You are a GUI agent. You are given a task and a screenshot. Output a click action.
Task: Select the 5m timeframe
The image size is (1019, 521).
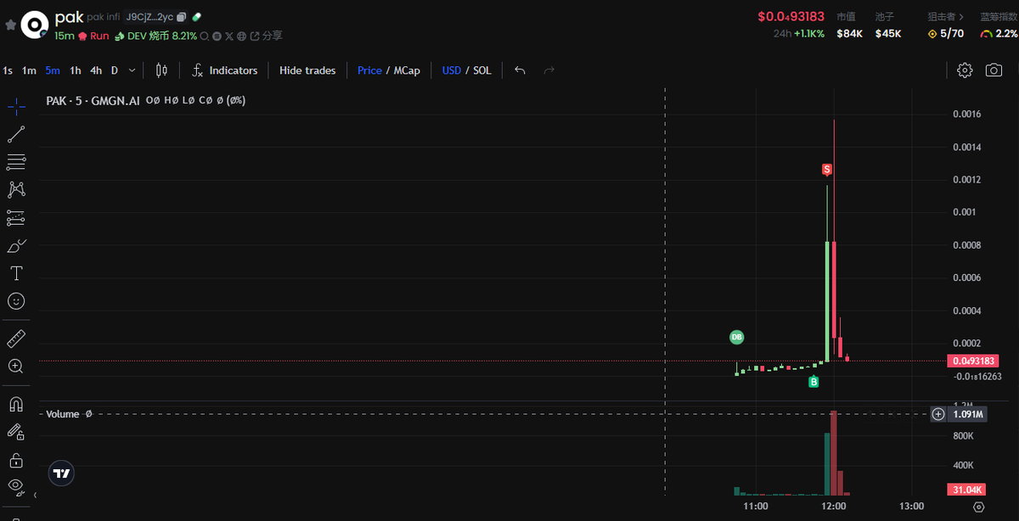53,70
